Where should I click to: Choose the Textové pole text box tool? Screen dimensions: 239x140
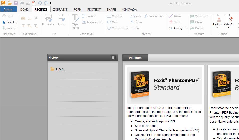(92, 22)
